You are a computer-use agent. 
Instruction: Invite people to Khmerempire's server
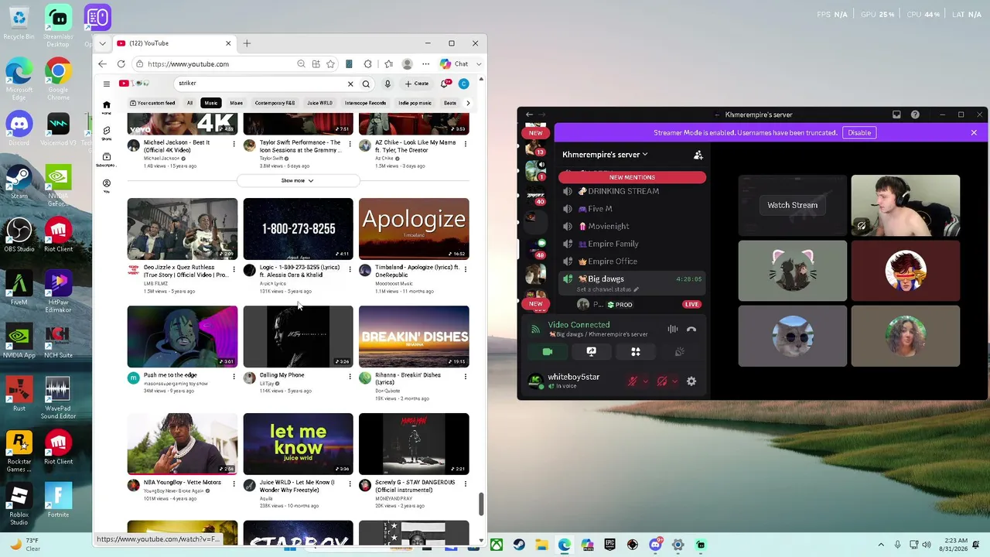[698, 155]
